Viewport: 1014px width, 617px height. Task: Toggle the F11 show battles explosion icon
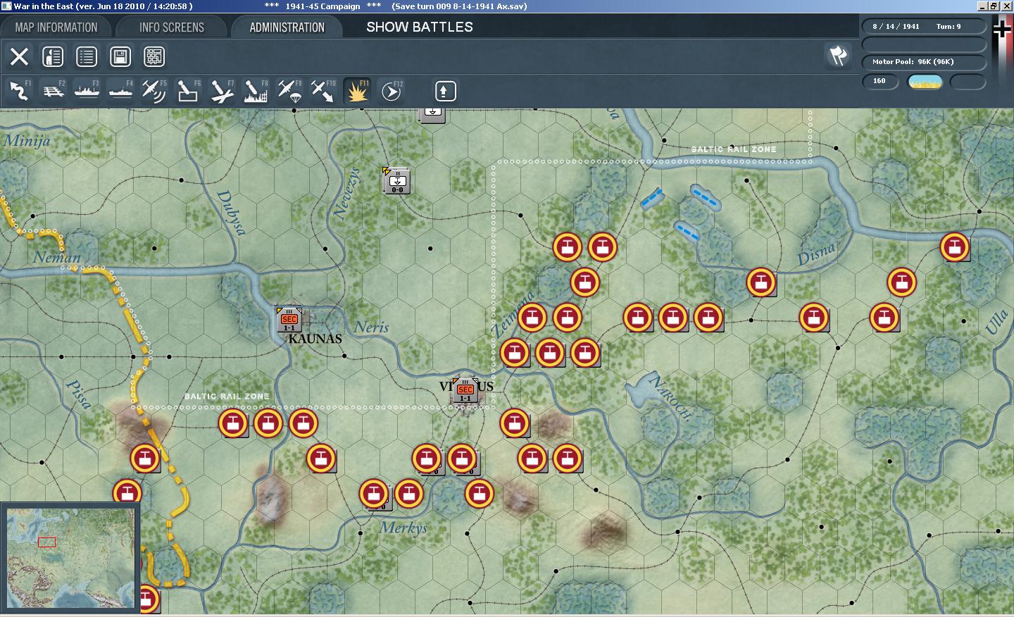[357, 91]
